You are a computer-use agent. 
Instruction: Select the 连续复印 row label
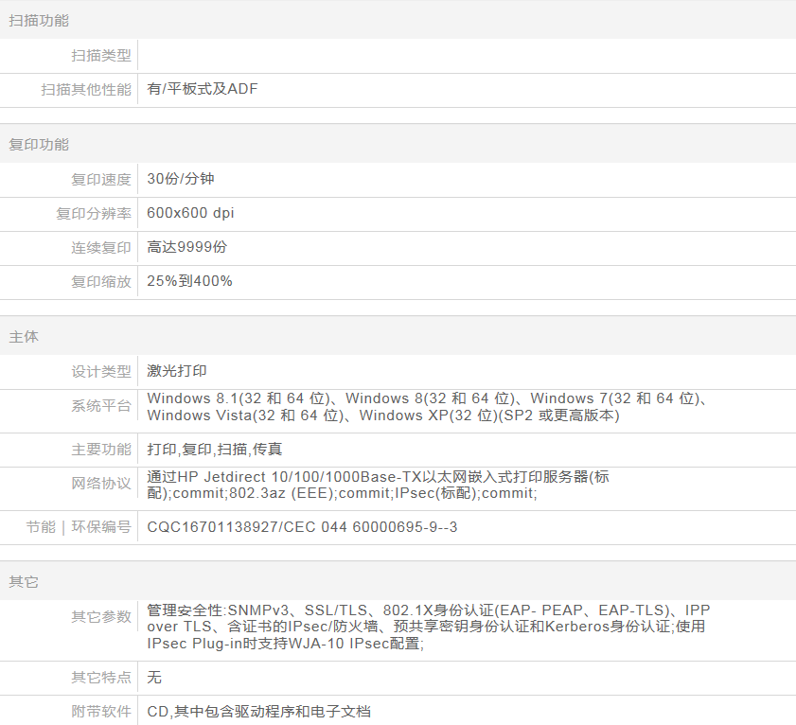click(101, 248)
